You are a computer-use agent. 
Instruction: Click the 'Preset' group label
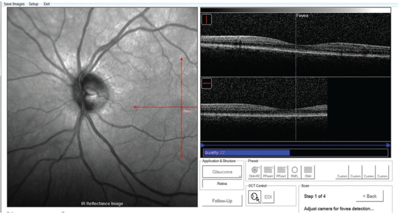(253, 161)
